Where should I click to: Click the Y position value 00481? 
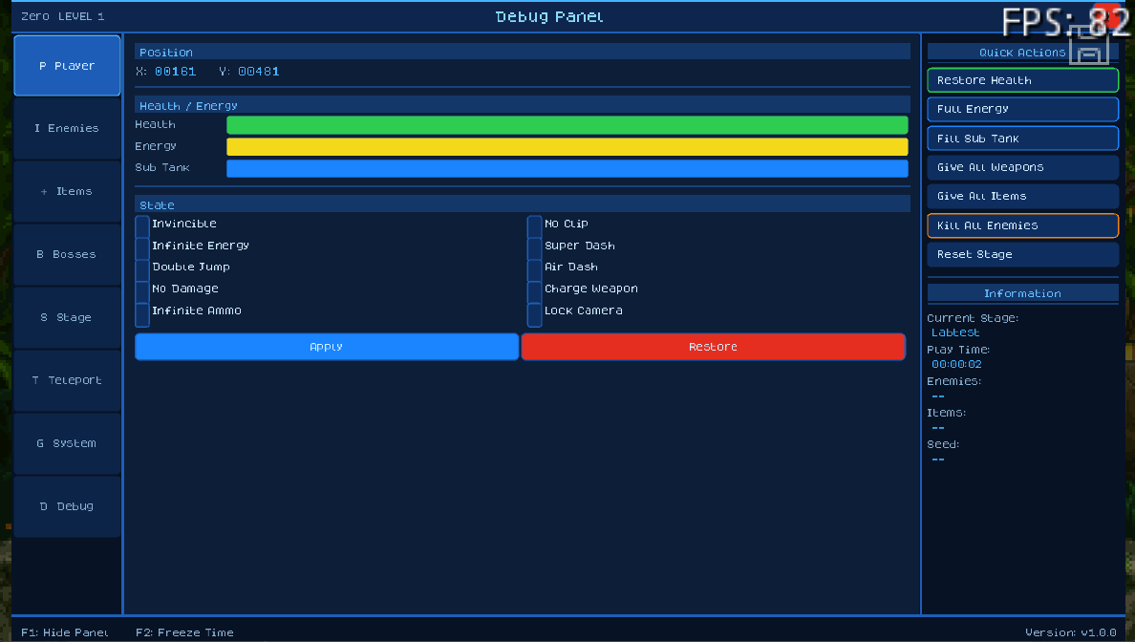tap(258, 72)
